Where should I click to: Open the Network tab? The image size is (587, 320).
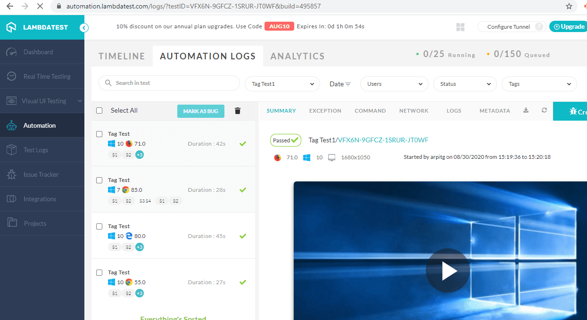(x=413, y=111)
